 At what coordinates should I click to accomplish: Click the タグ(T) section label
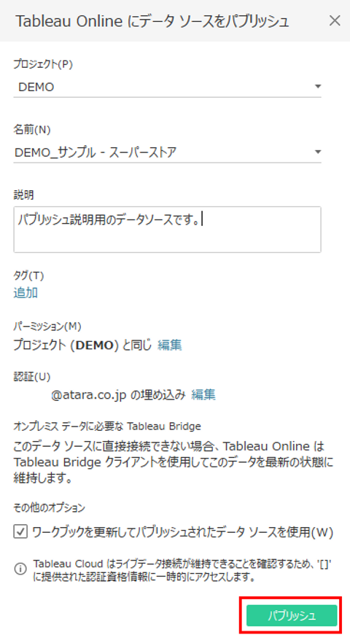(28, 276)
